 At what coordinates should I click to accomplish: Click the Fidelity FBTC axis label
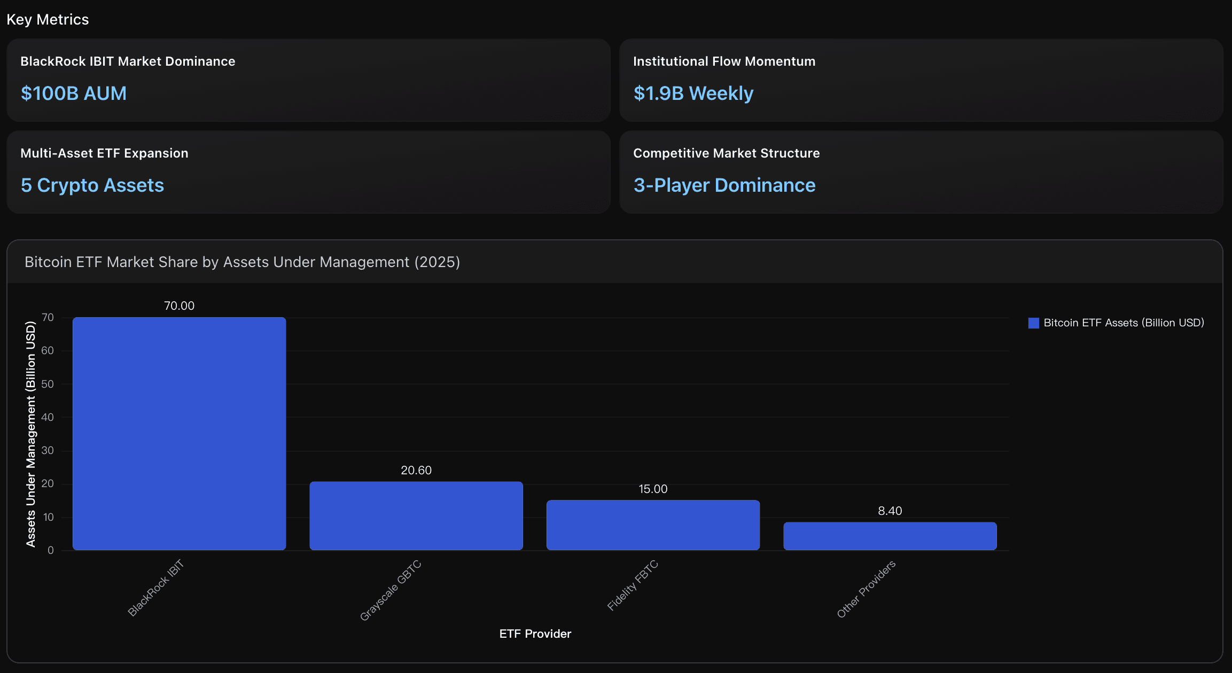click(x=633, y=585)
